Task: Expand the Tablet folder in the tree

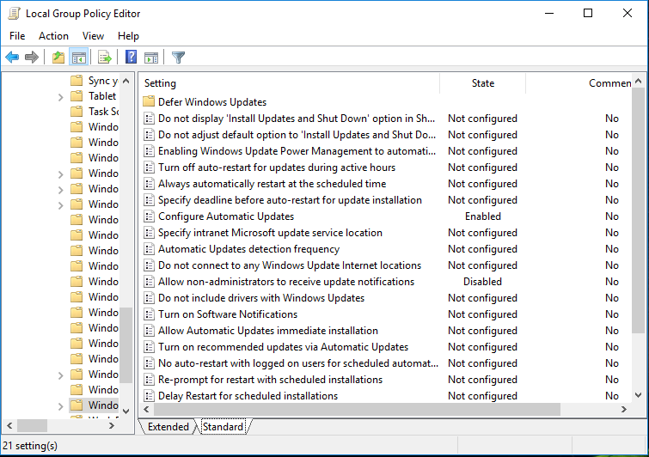Action: (x=60, y=97)
